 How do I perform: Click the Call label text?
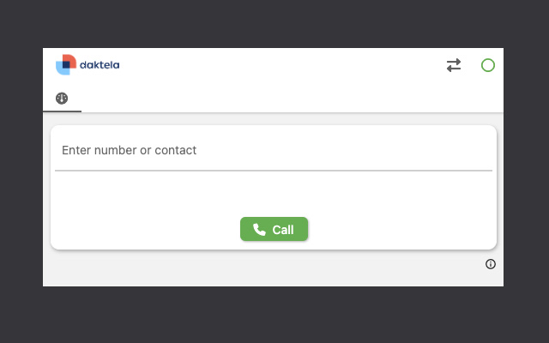[283, 230]
